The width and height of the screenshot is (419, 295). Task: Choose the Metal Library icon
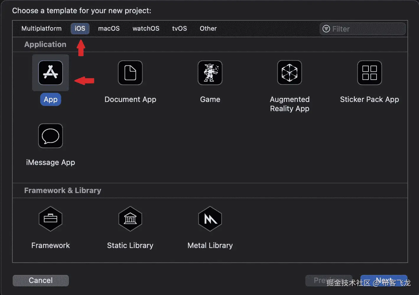[x=210, y=219]
